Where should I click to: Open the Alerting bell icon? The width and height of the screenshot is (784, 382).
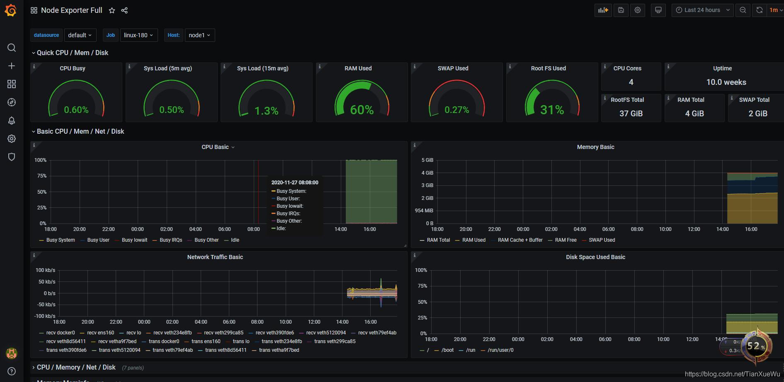click(x=12, y=120)
